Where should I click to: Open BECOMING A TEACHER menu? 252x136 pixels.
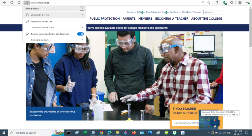click(x=172, y=19)
